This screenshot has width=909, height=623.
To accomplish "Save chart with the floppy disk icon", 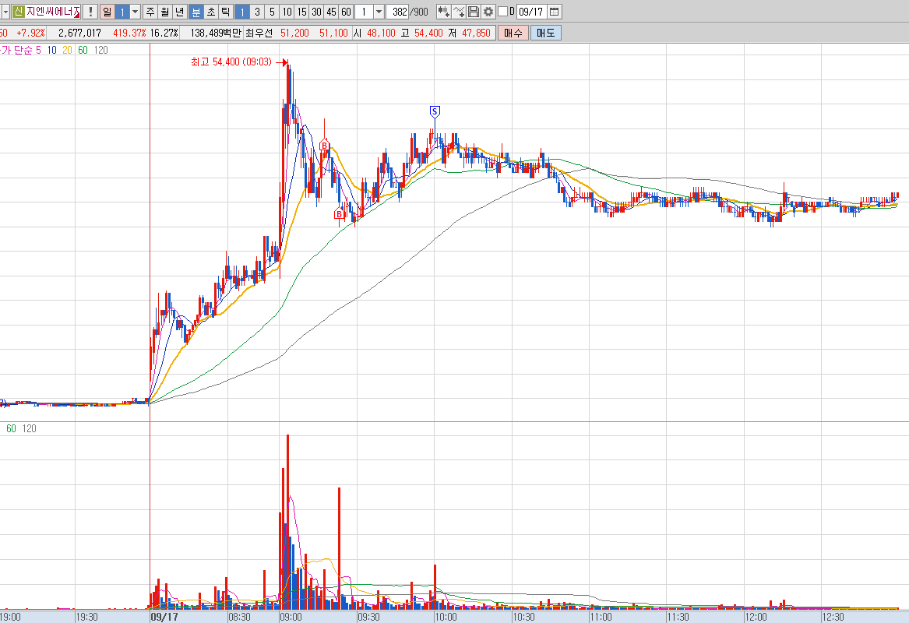I will coord(474,12).
